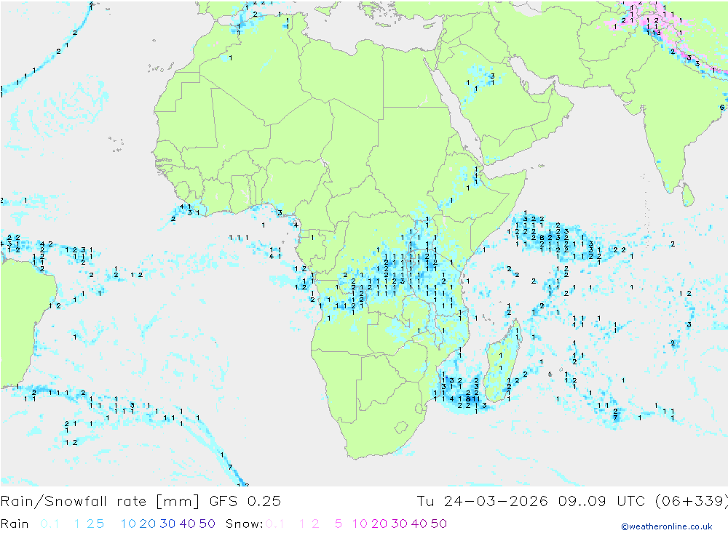728x533 pixels.
Task: Select the Snow 50 legend value
Action: coord(439,524)
